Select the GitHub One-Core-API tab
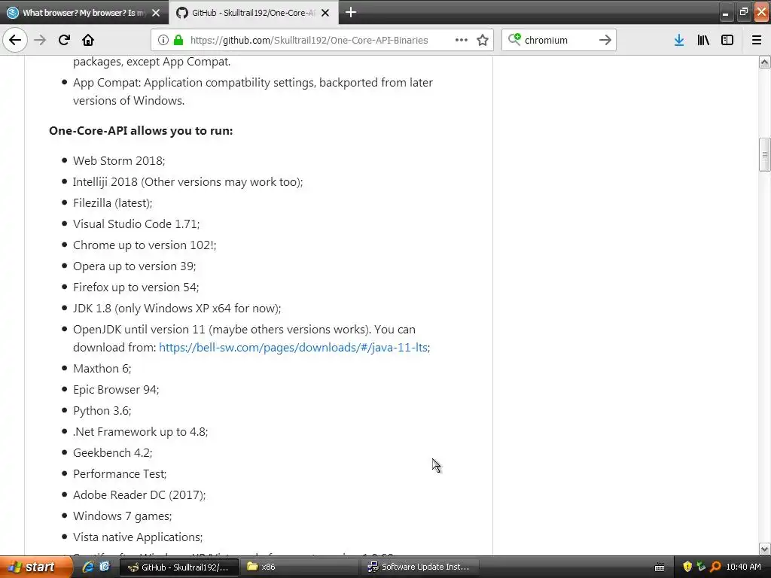Screen dimensions: 771x578 point(254,13)
